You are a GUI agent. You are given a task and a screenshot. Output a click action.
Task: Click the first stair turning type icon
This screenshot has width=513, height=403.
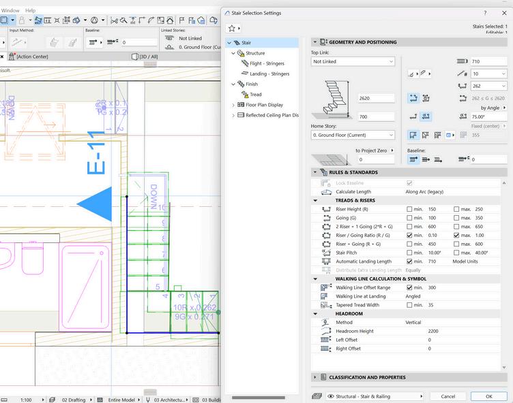point(413,135)
